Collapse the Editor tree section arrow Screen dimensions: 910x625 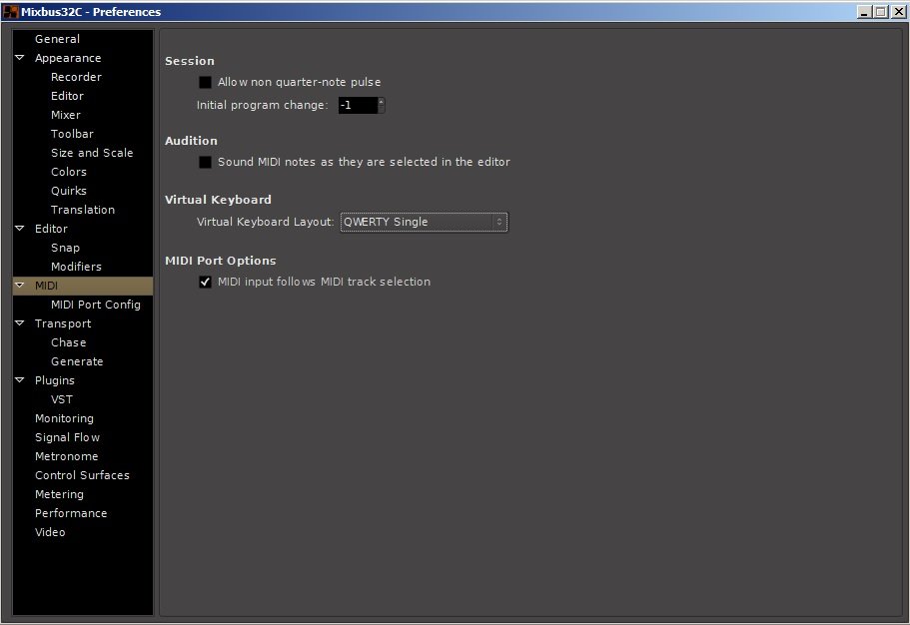tap(20, 228)
